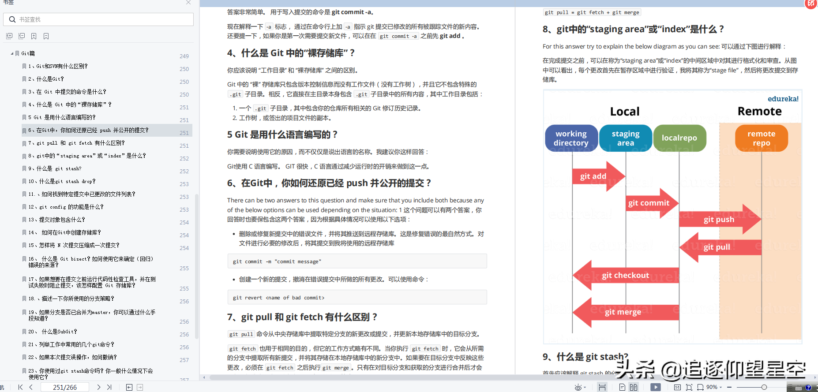Open bookmark 9、什么是 git stash?
The height and width of the screenshot is (392, 818).
(x=55, y=168)
